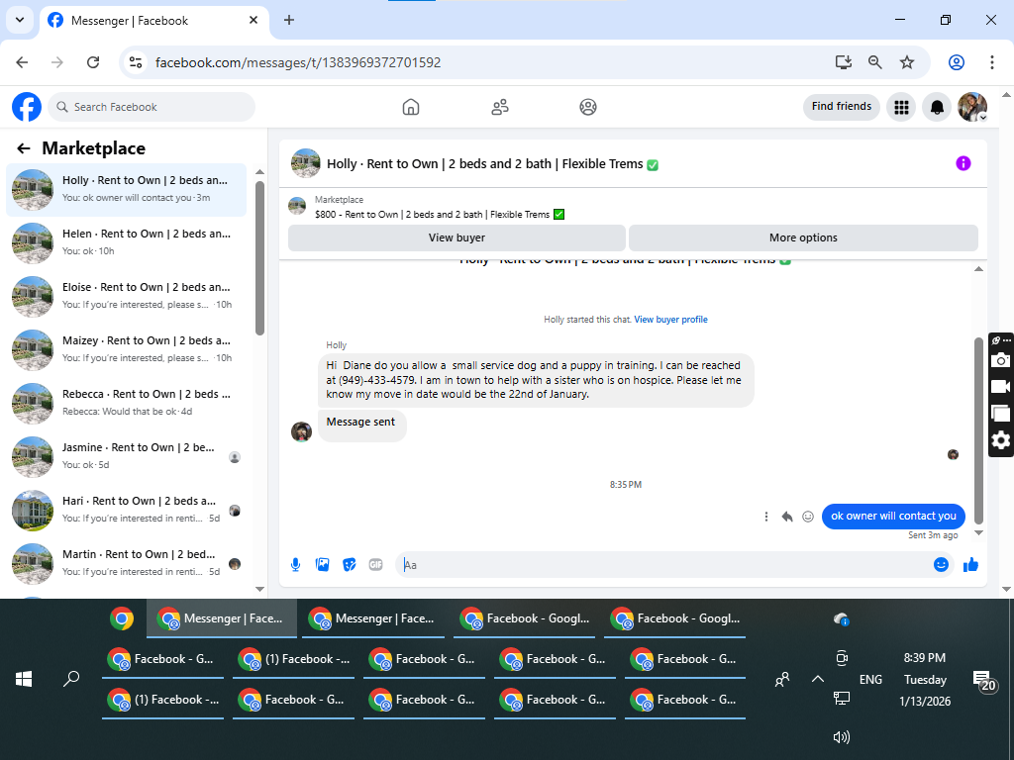The width and height of the screenshot is (1014, 760).
Task: Focus the Search Facebook field
Action: tap(152, 107)
